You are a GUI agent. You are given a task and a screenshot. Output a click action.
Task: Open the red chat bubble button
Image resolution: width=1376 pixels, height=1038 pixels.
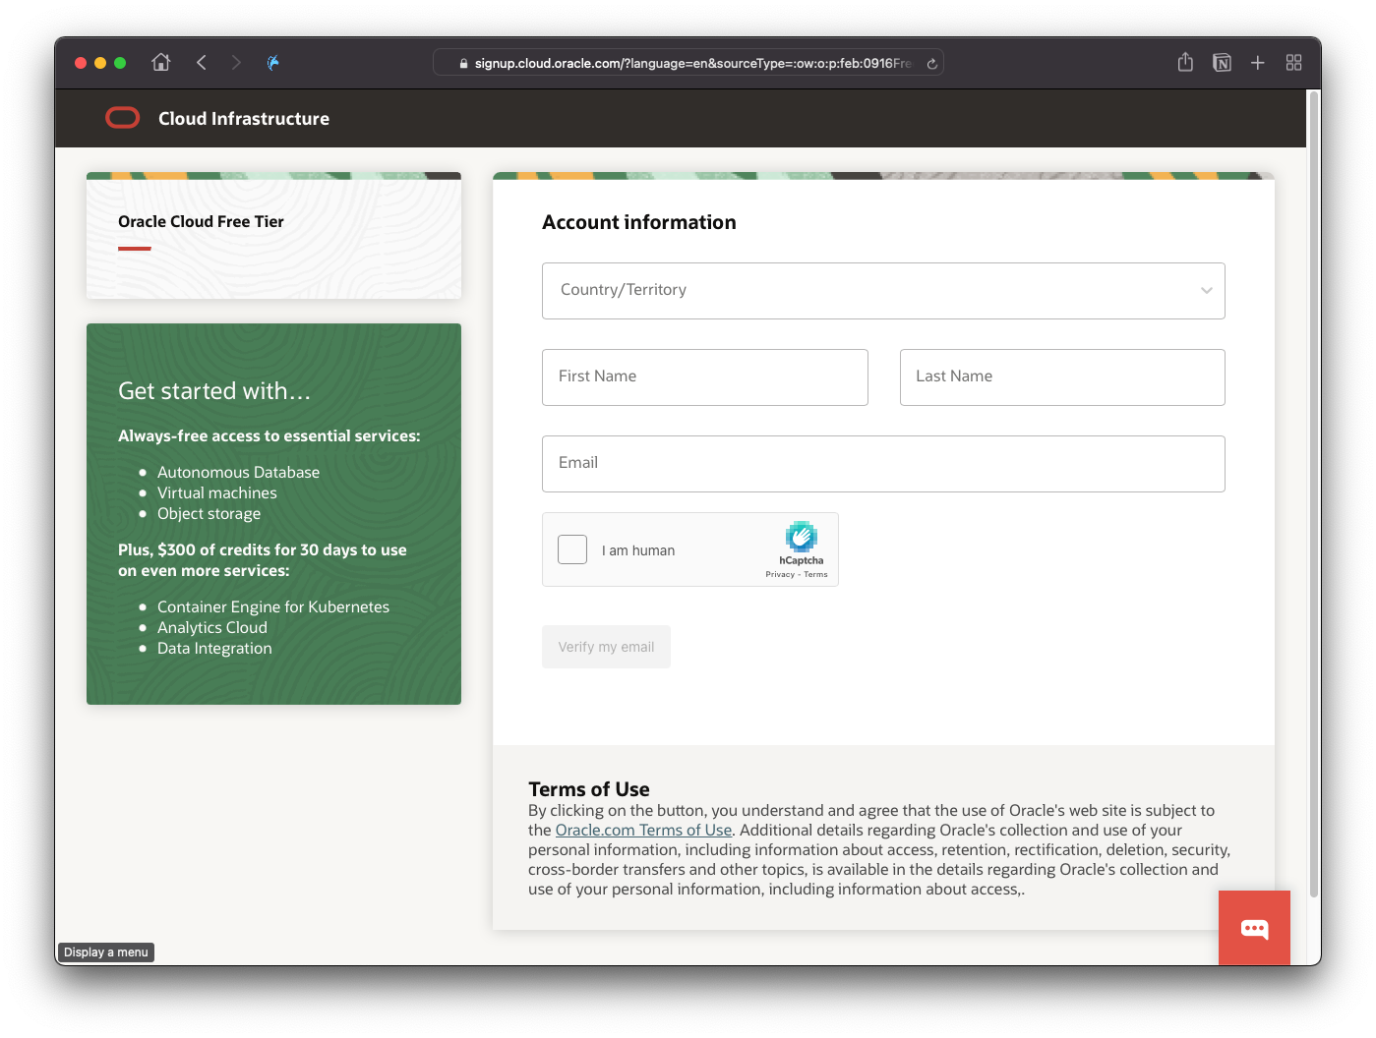coord(1254,928)
